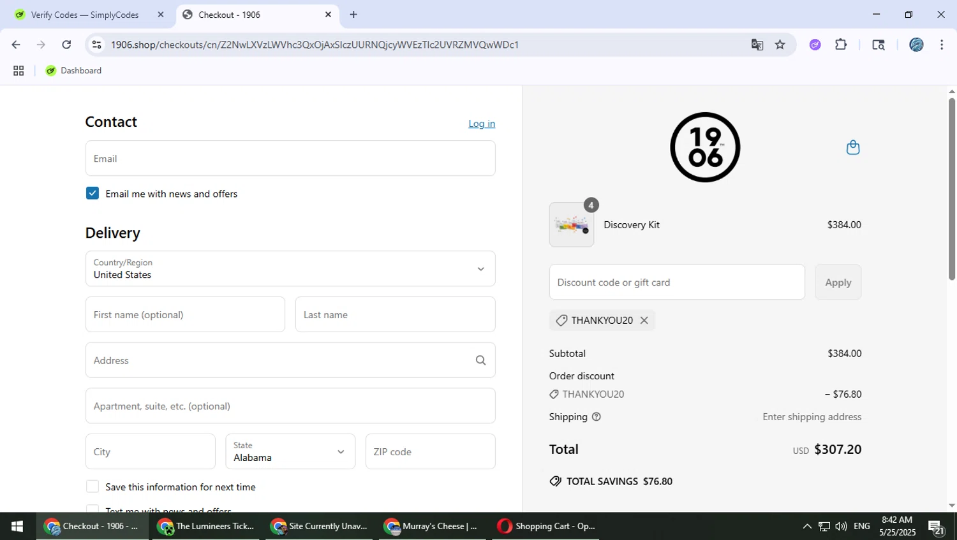
Task: Go back to previous page
Action: (16, 45)
